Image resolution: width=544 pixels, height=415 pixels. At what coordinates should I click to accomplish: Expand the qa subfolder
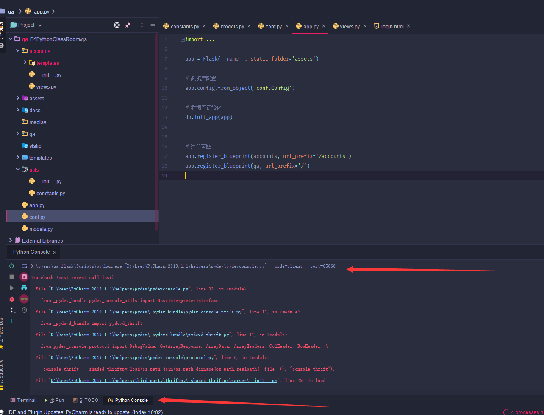[x=18, y=134]
